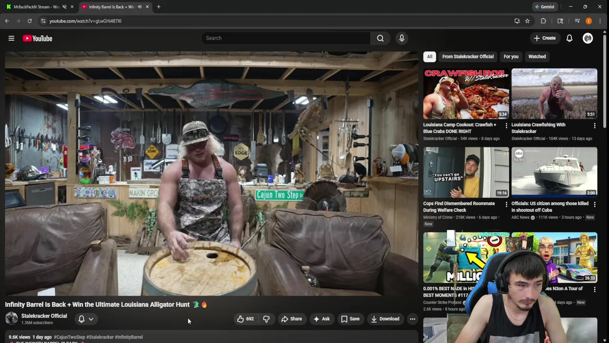This screenshot has width=609, height=343.
Task: Click the main video player area
Action: click(x=212, y=174)
